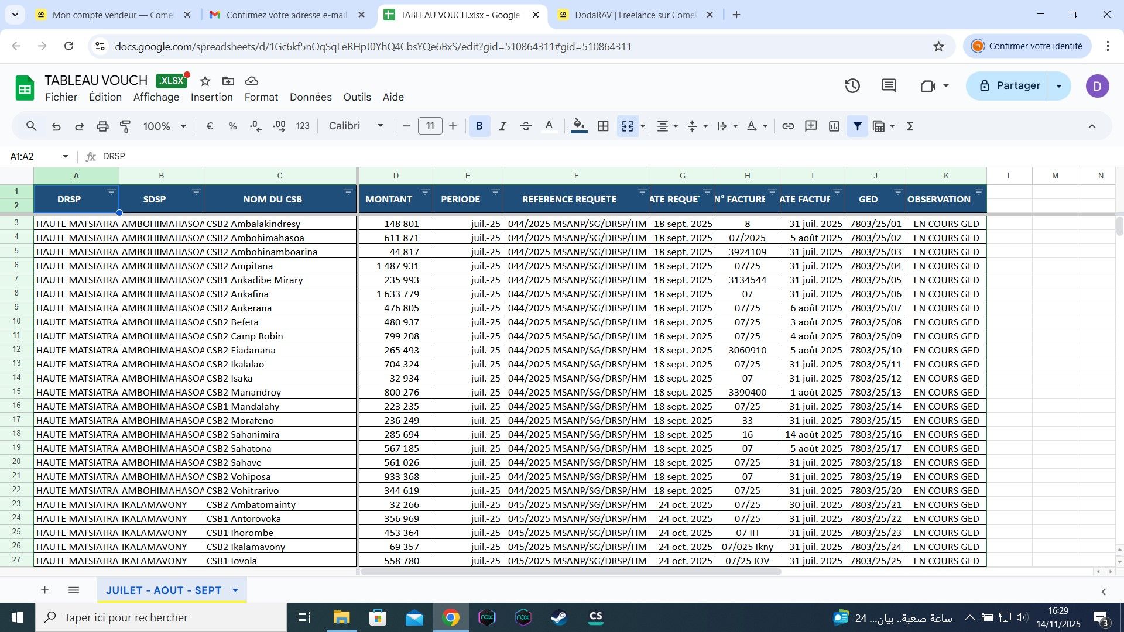Toggle the filter button in toolbar
This screenshot has width=1124, height=632.
click(858, 126)
